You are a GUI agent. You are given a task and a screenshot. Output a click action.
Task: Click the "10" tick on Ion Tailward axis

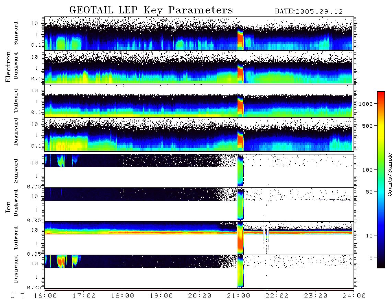click(x=35, y=230)
